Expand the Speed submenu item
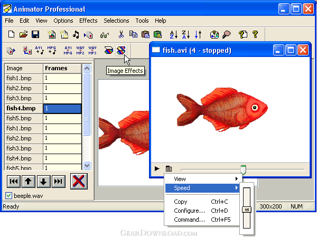The image size is (317, 237). (202, 188)
